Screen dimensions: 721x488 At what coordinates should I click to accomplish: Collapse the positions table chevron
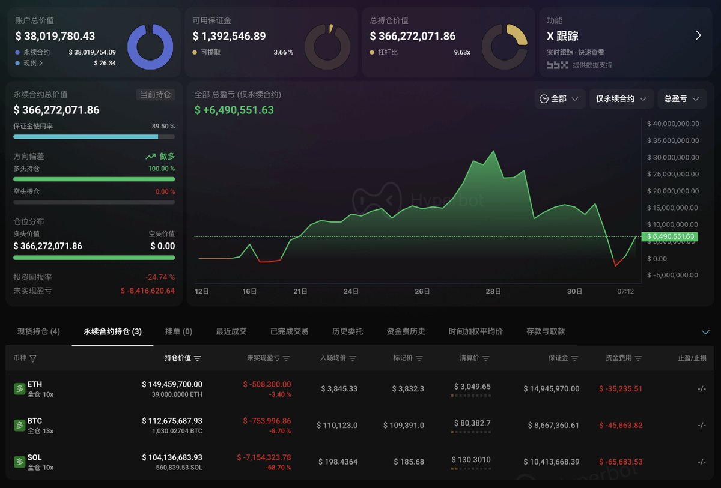705,332
